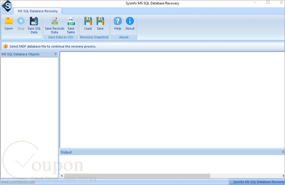The image size is (285, 185).
Task: Click the MS SQL Database Objects panel title
Action: coord(21,54)
